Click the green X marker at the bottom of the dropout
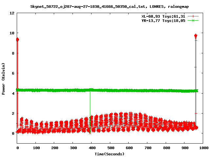This screenshot has height=157, width=210. [90, 133]
